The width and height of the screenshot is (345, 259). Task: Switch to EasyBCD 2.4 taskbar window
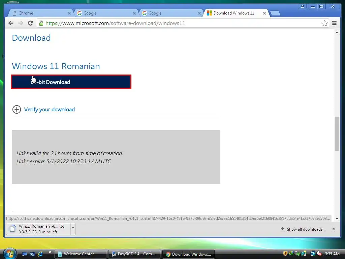pos(135,254)
